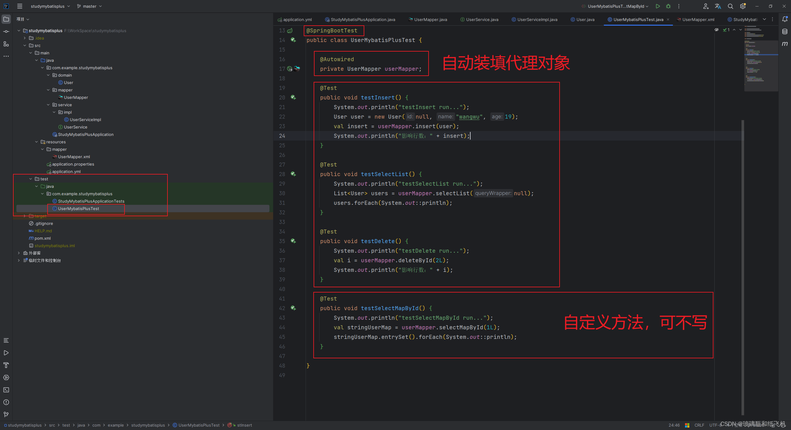Viewport: 791px width, 430px height.
Task: Open the Project tool window icon
Action: pyautogui.click(x=6, y=19)
